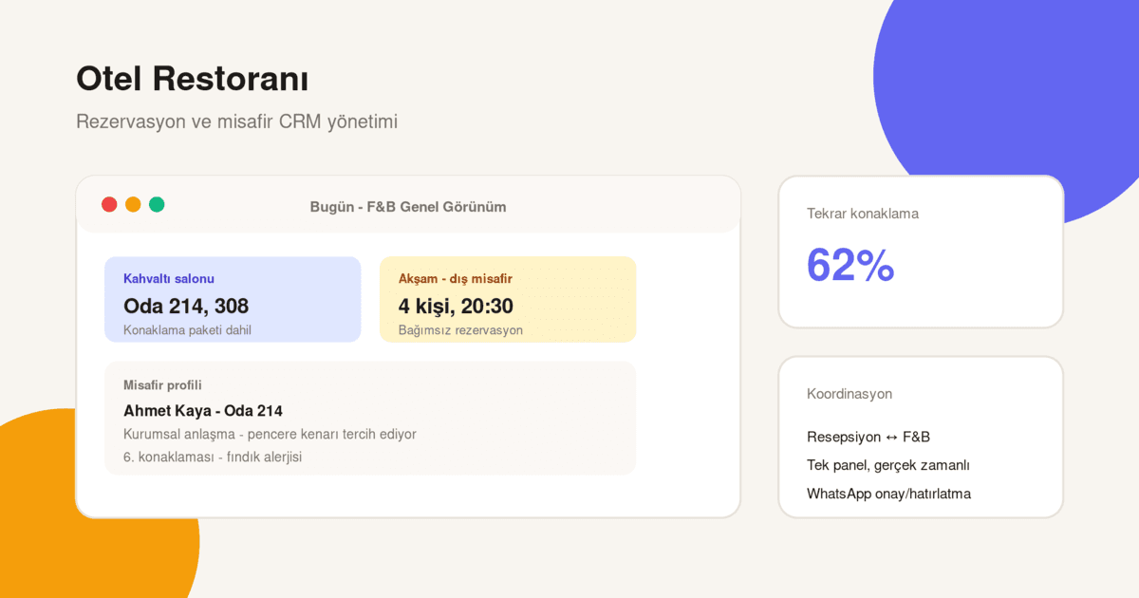Click the "Otel Restoranı" heading

point(193,79)
